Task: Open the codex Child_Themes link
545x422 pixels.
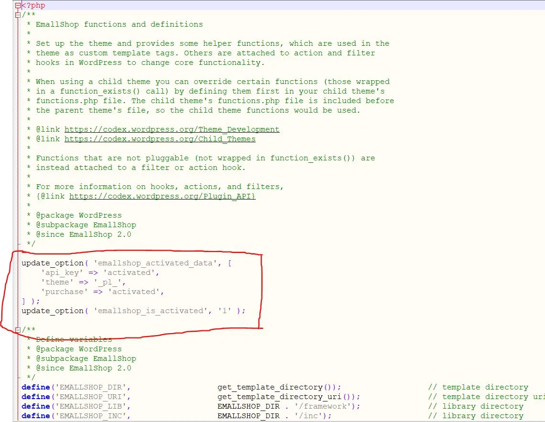Action: coord(160,139)
